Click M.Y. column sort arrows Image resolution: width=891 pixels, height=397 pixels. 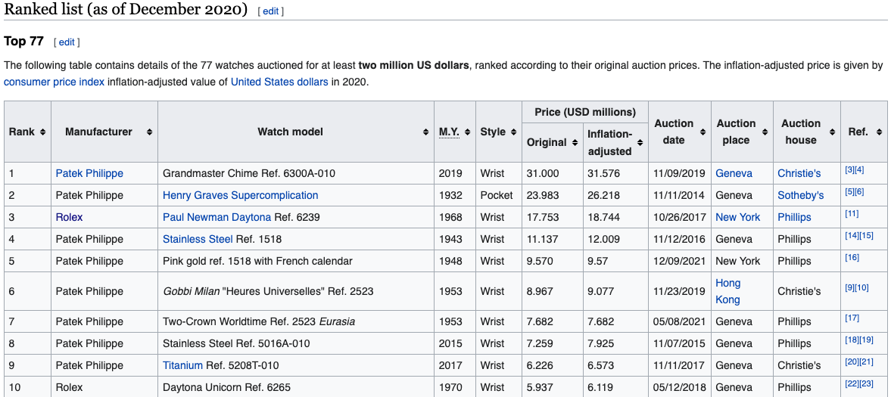[x=468, y=132]
